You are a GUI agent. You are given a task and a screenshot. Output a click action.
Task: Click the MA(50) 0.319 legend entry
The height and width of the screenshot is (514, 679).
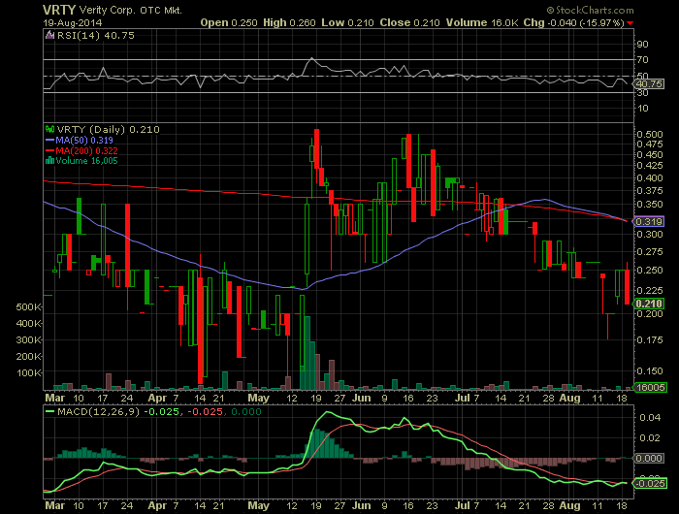tap(84, 141)
